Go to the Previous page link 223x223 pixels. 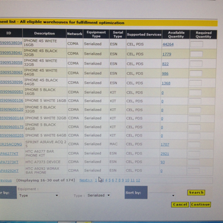[6, 181]
